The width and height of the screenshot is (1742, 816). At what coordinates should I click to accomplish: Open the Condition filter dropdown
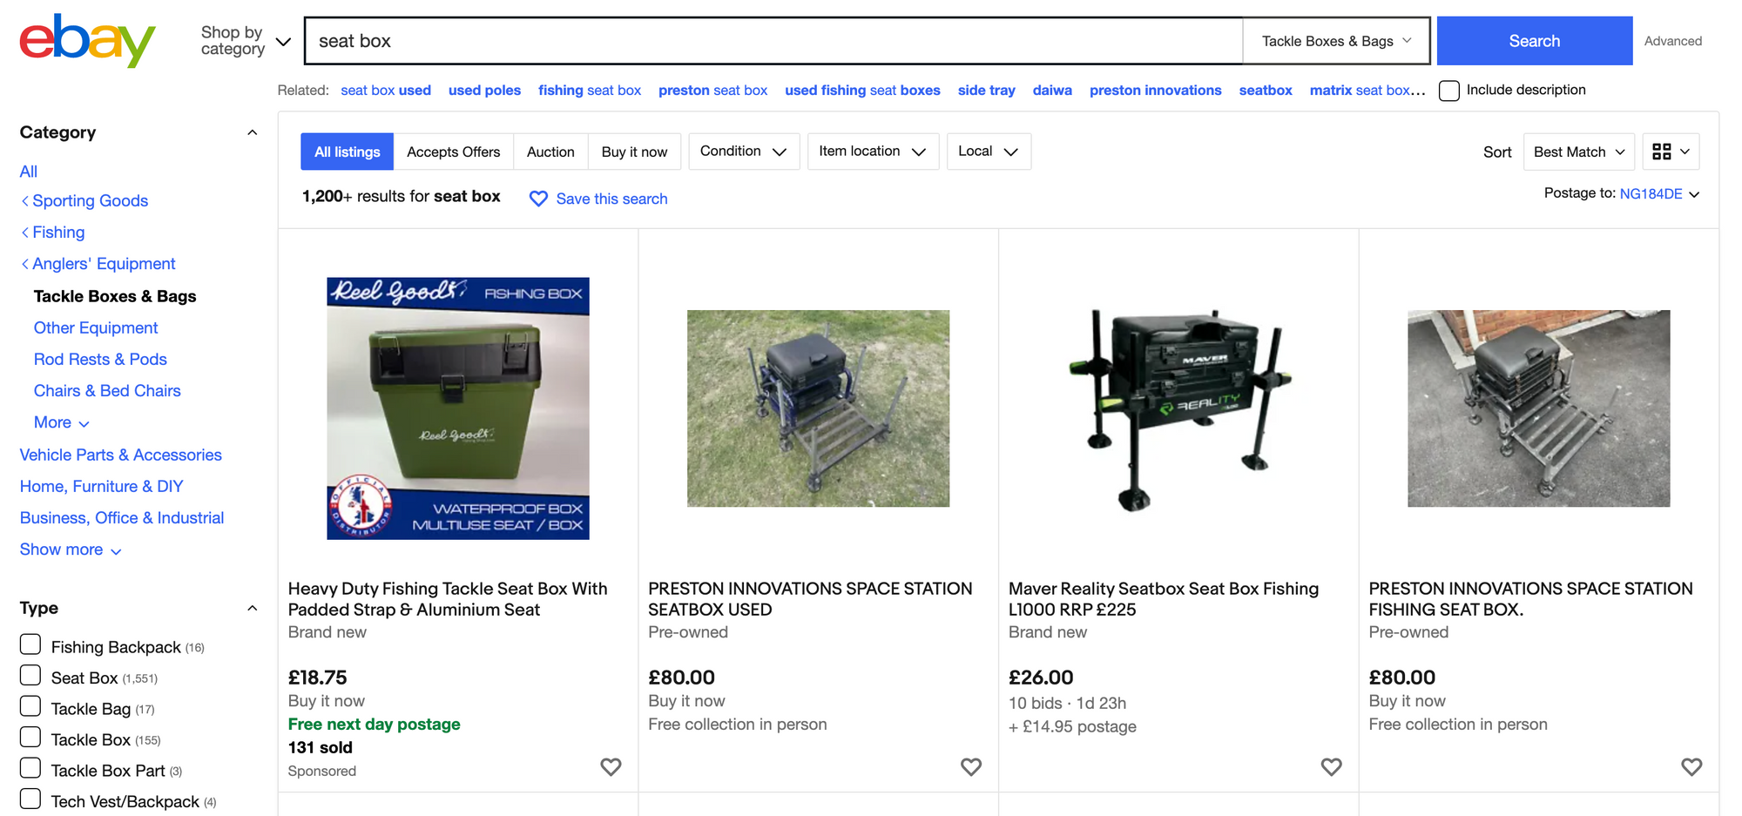(x=743, y=151)
